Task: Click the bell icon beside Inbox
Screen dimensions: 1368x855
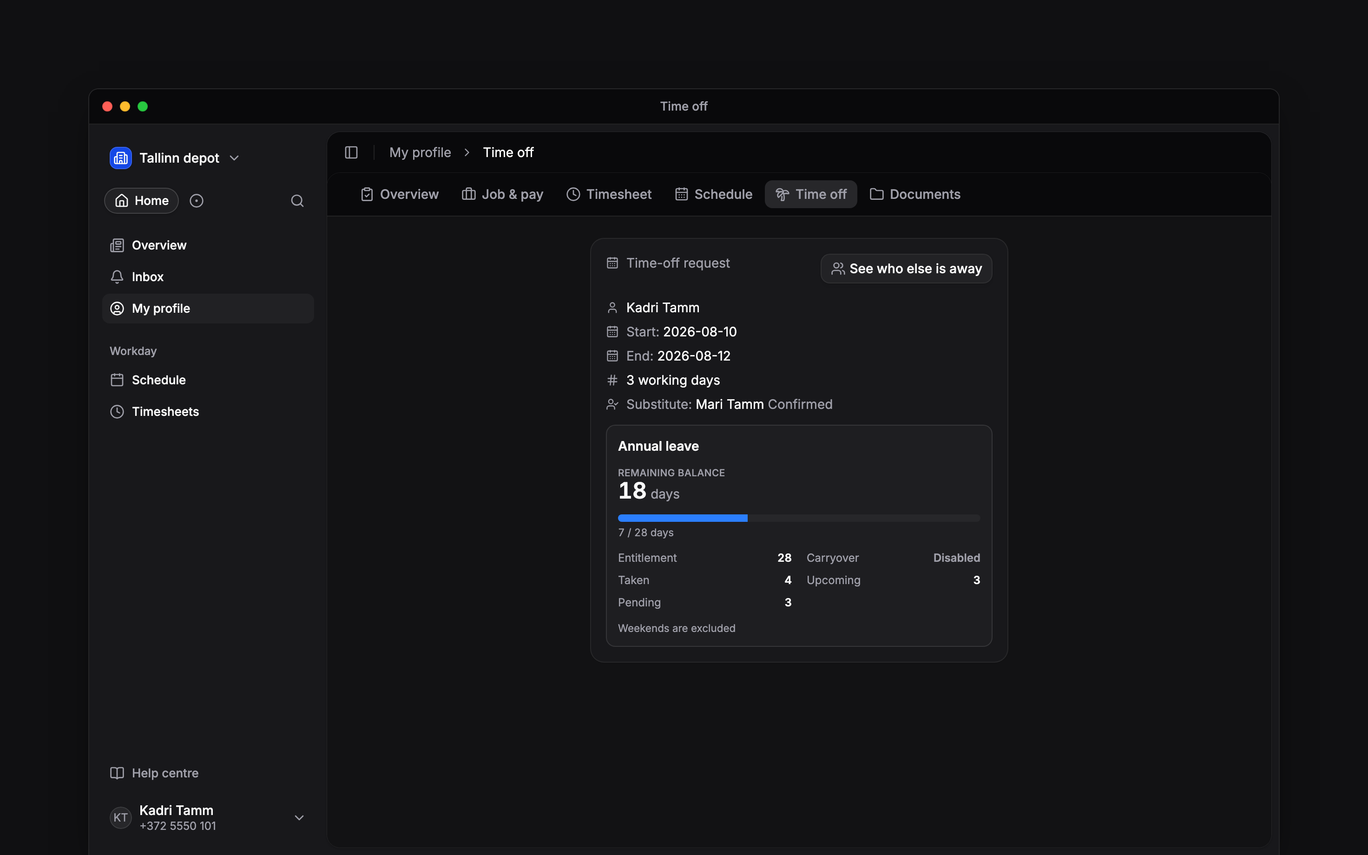Action: click(x=117, y=277)
